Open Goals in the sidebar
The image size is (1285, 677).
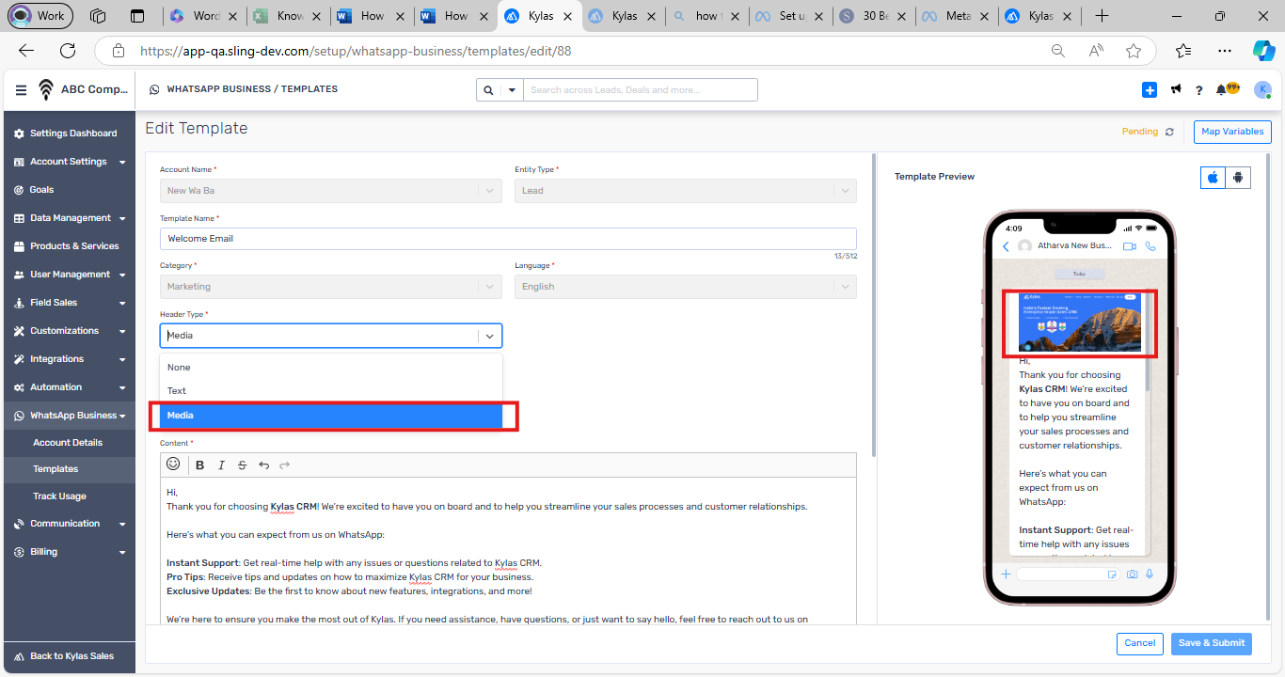click(69, 190)
